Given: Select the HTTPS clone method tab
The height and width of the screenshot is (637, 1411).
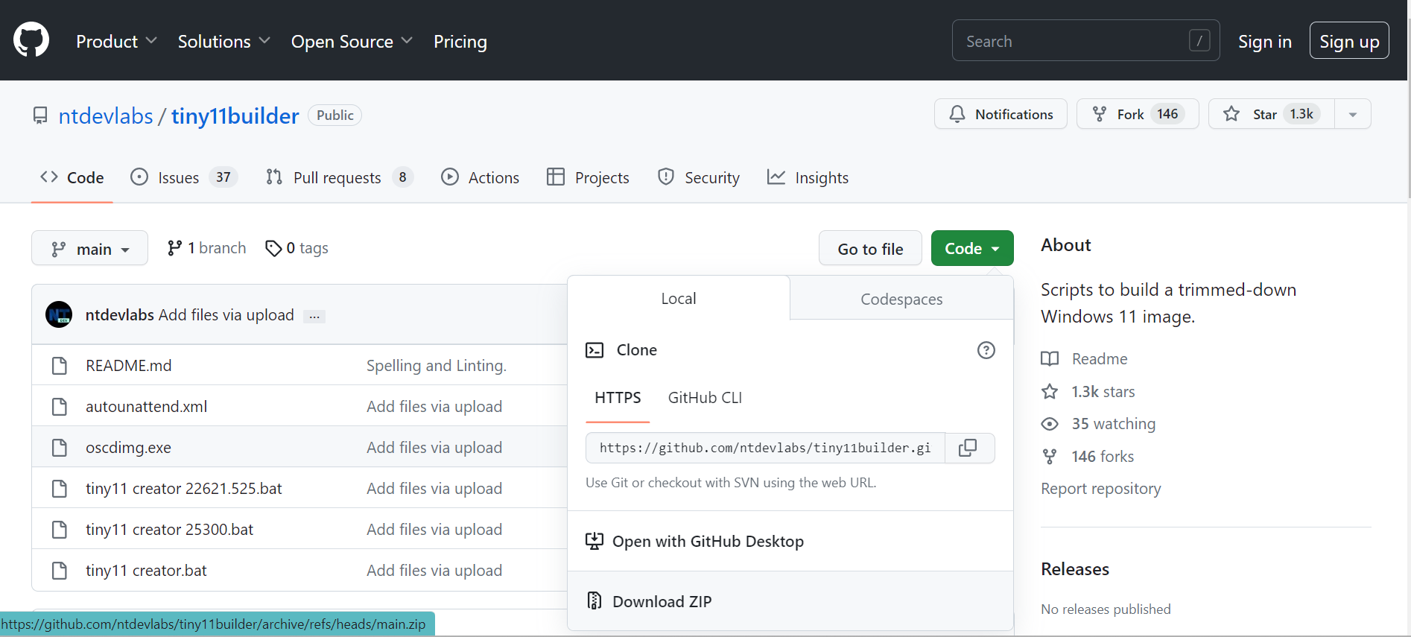Looking at the screenshot, I should (618, 398).
